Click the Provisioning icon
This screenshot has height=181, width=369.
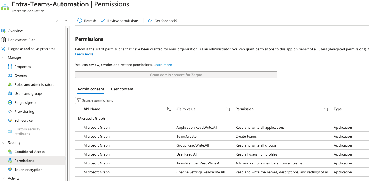coord(10,111)
